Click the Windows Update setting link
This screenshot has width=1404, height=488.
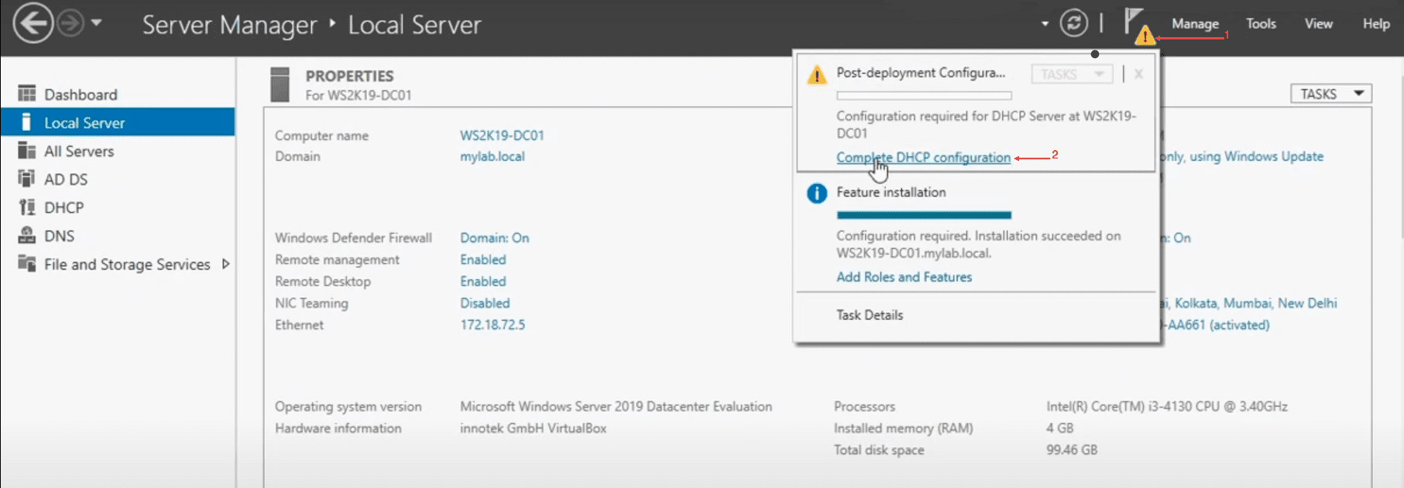click(1242, 156)
